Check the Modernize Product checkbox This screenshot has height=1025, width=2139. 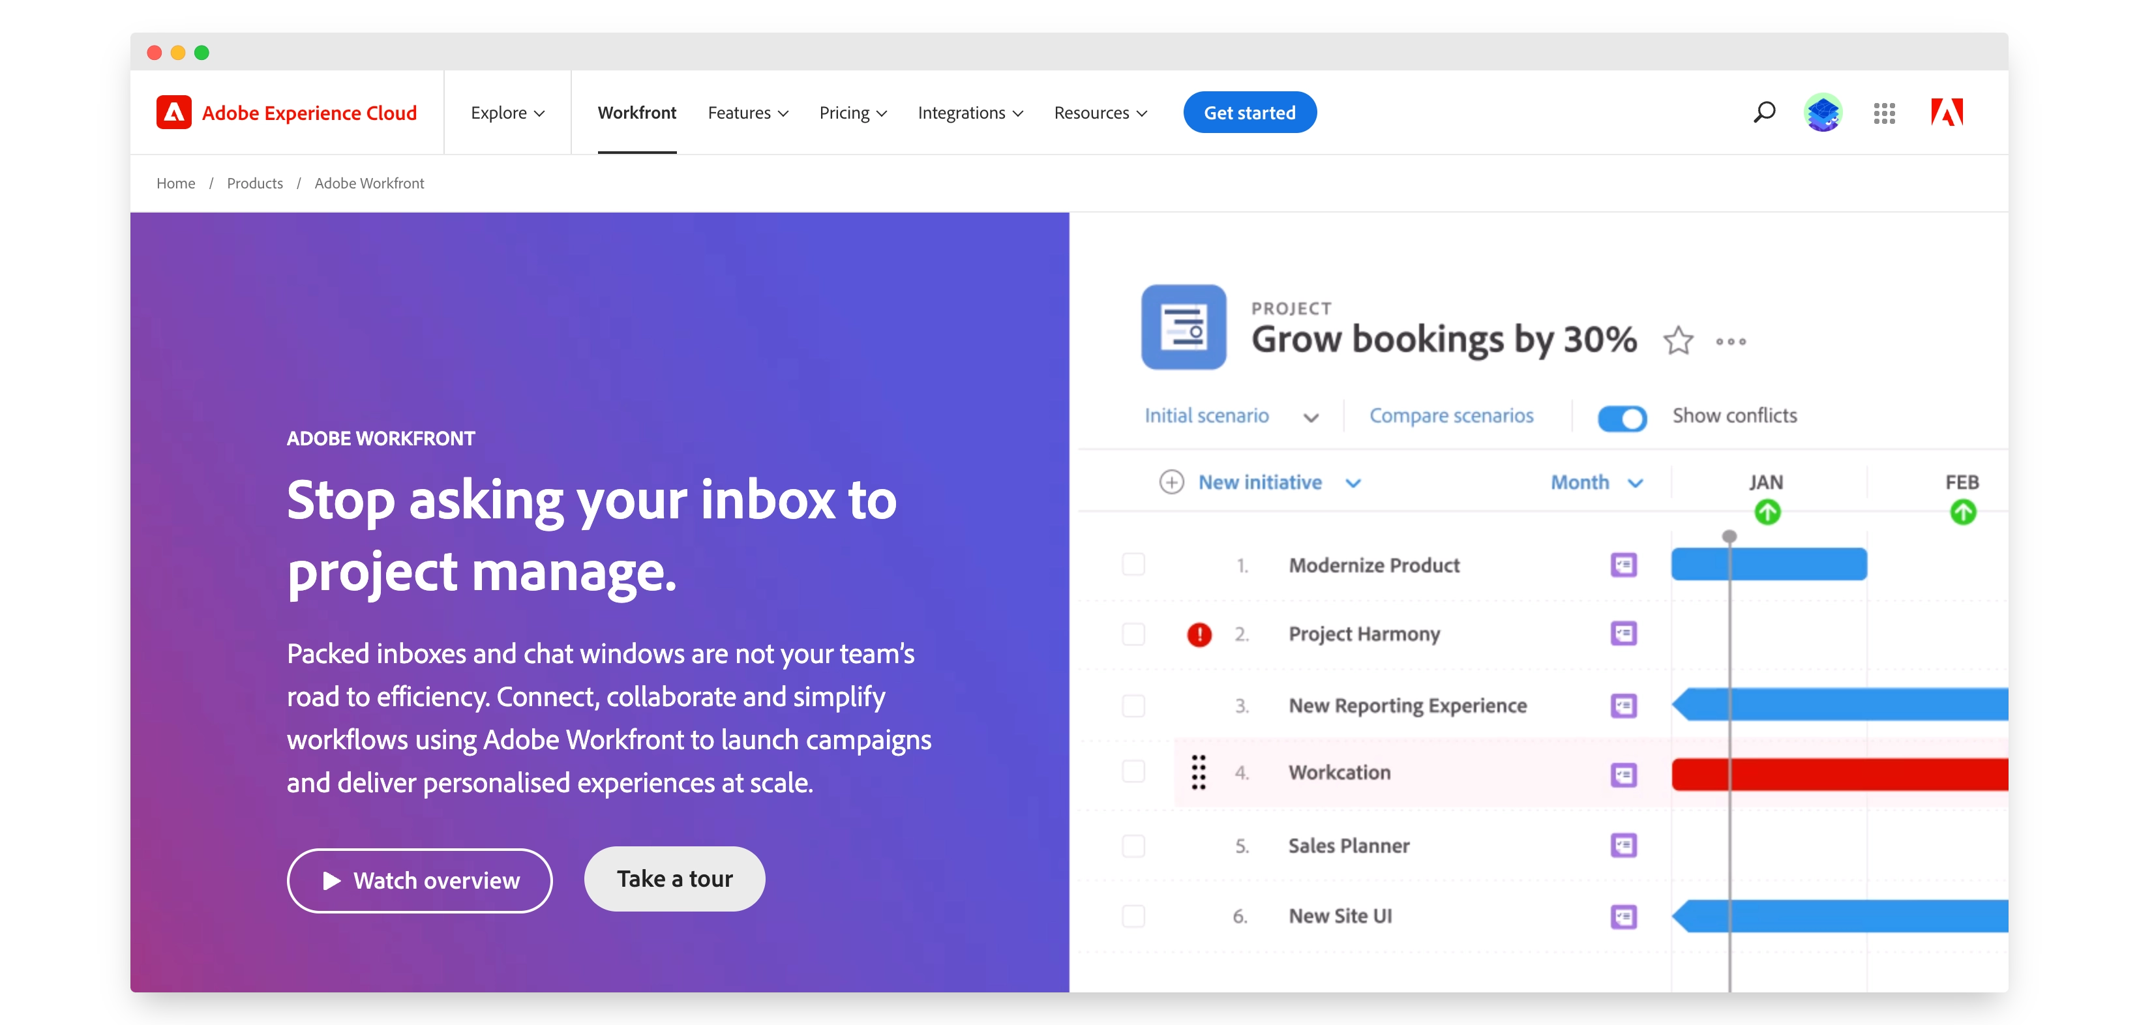[x=1133, y=565]
